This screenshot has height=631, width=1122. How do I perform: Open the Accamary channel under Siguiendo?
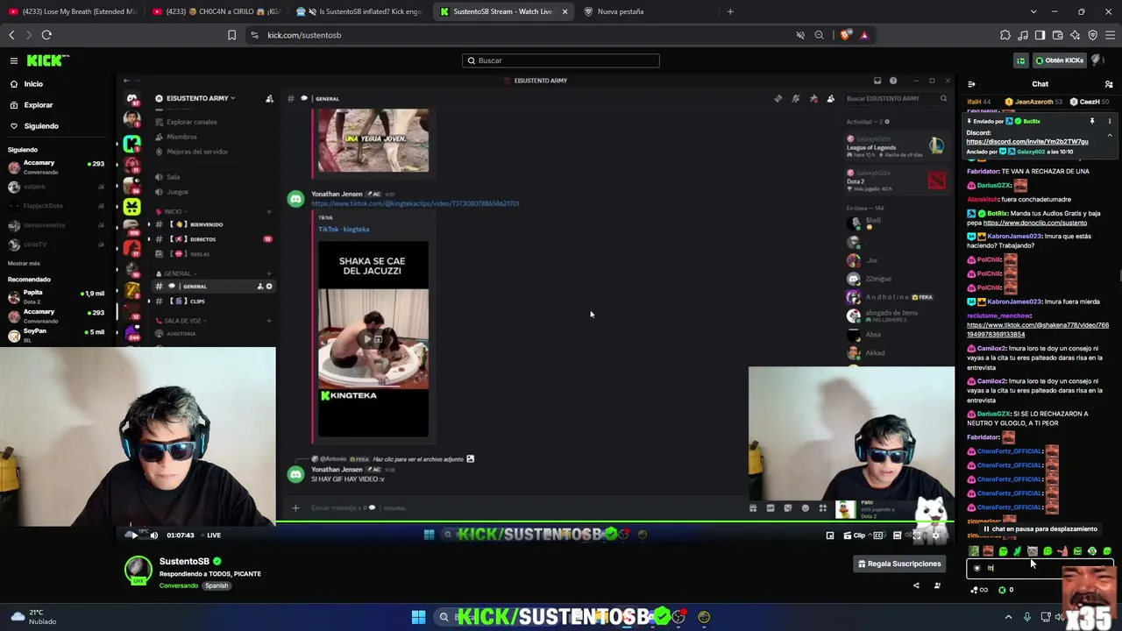(x=56, y=167)
